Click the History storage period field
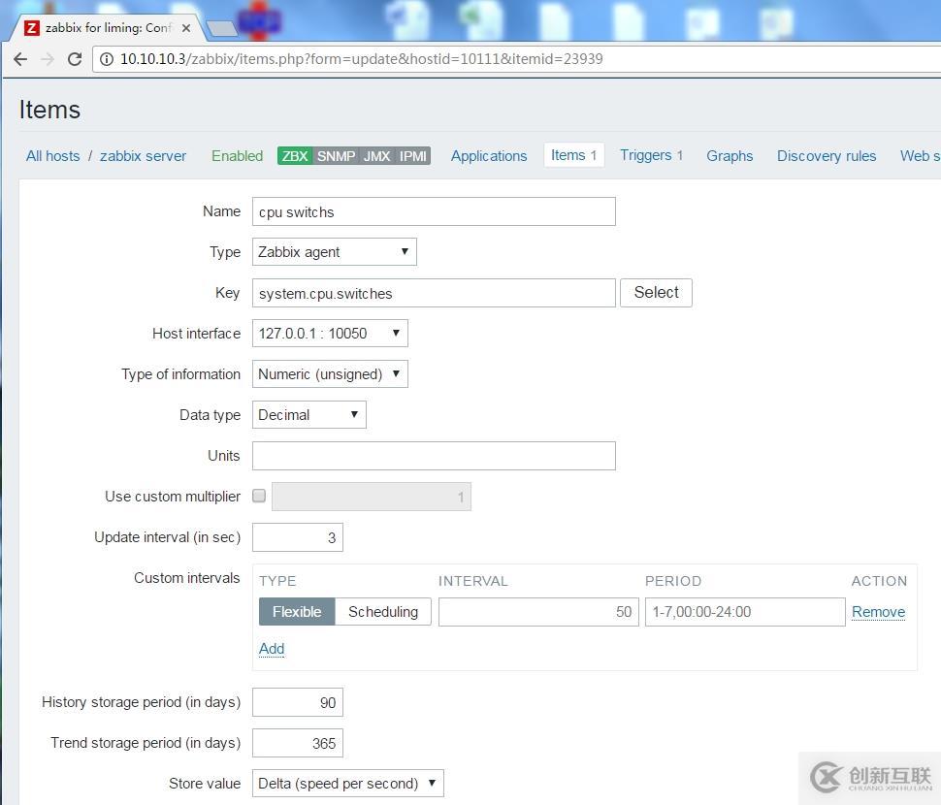 298,702
